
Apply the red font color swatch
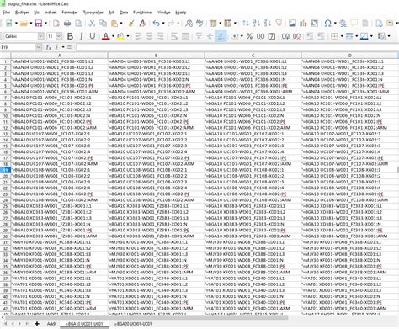[x=106, y=36]
